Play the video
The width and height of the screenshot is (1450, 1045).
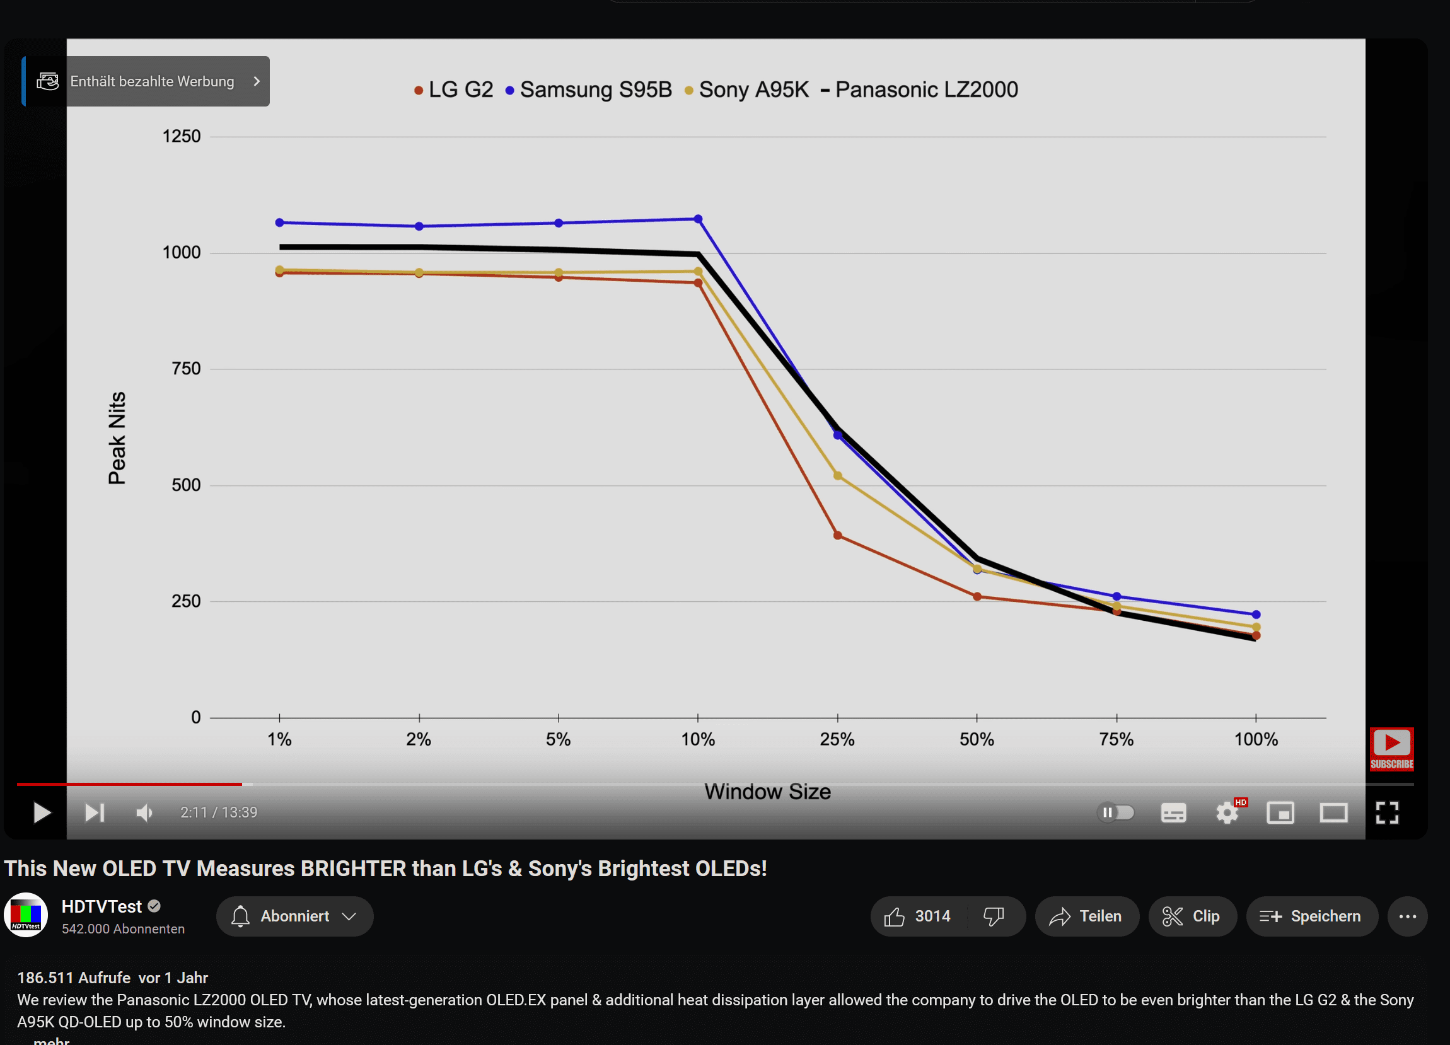(x=42, y=812)
